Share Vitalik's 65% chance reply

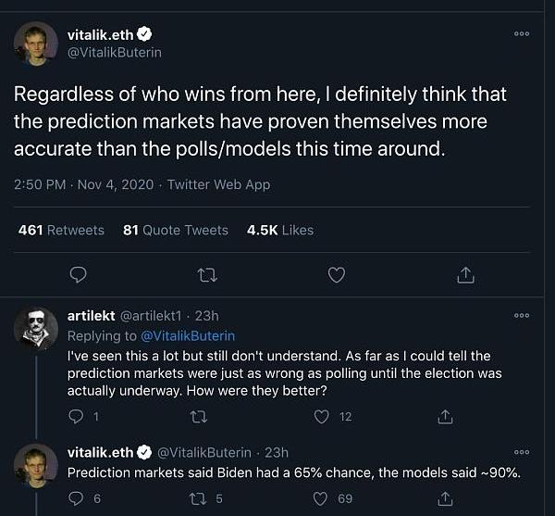[446, 499]
